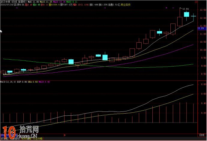Click the 8.55 low price annotation
Image resolution: width=207 pixels, height=141 pixels.
pyautogui.click(x=7, y=73)
